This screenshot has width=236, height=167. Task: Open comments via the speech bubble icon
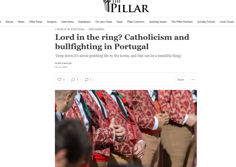pyautogui.click(x=74, y=80)
